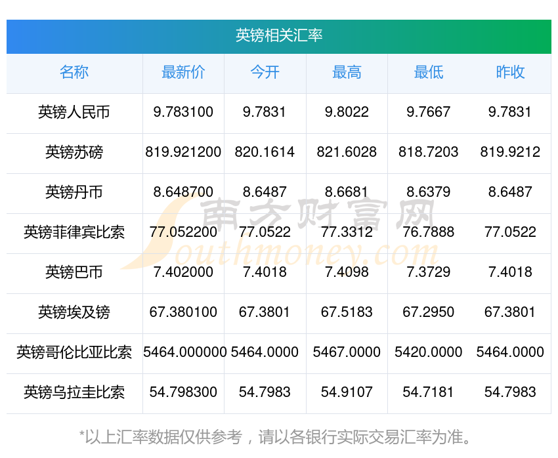Click low value 54.7181

click(x=429, y=392)
